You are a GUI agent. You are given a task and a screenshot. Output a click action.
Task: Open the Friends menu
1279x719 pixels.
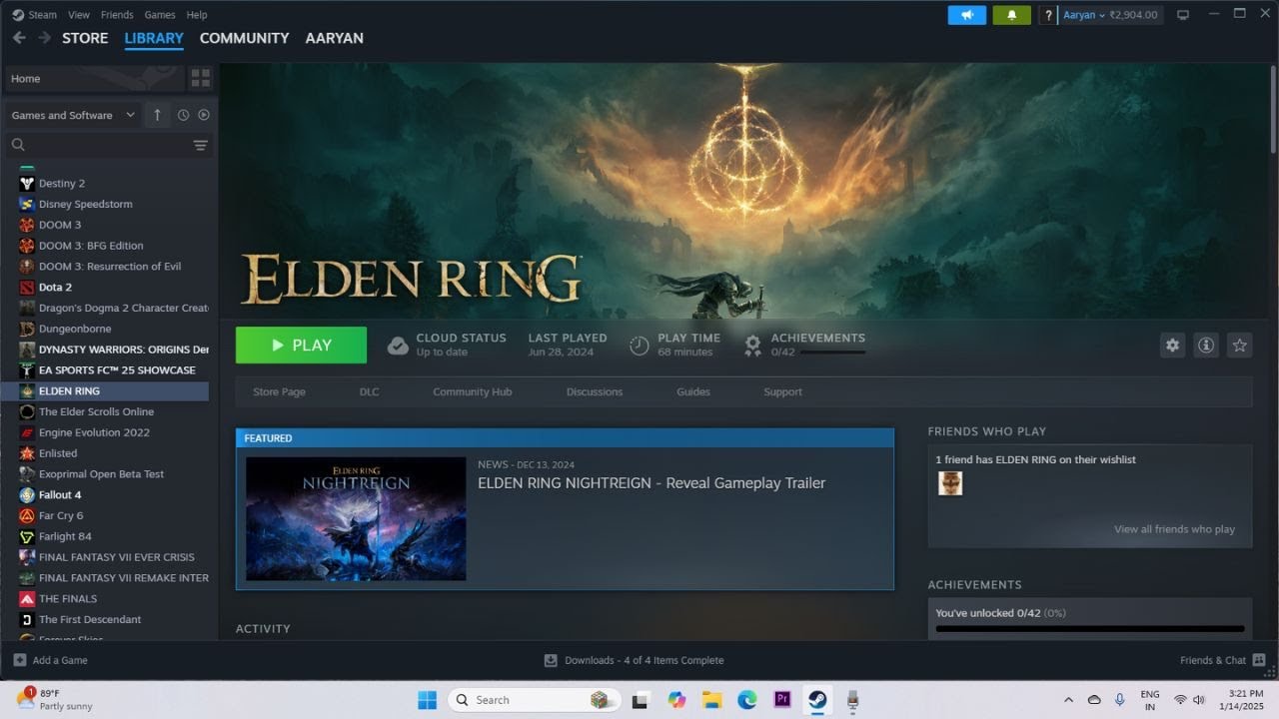[117, 15]
